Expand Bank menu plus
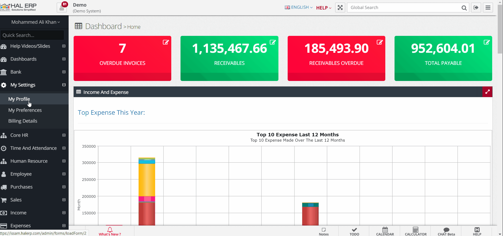 [x=64, y=72]
